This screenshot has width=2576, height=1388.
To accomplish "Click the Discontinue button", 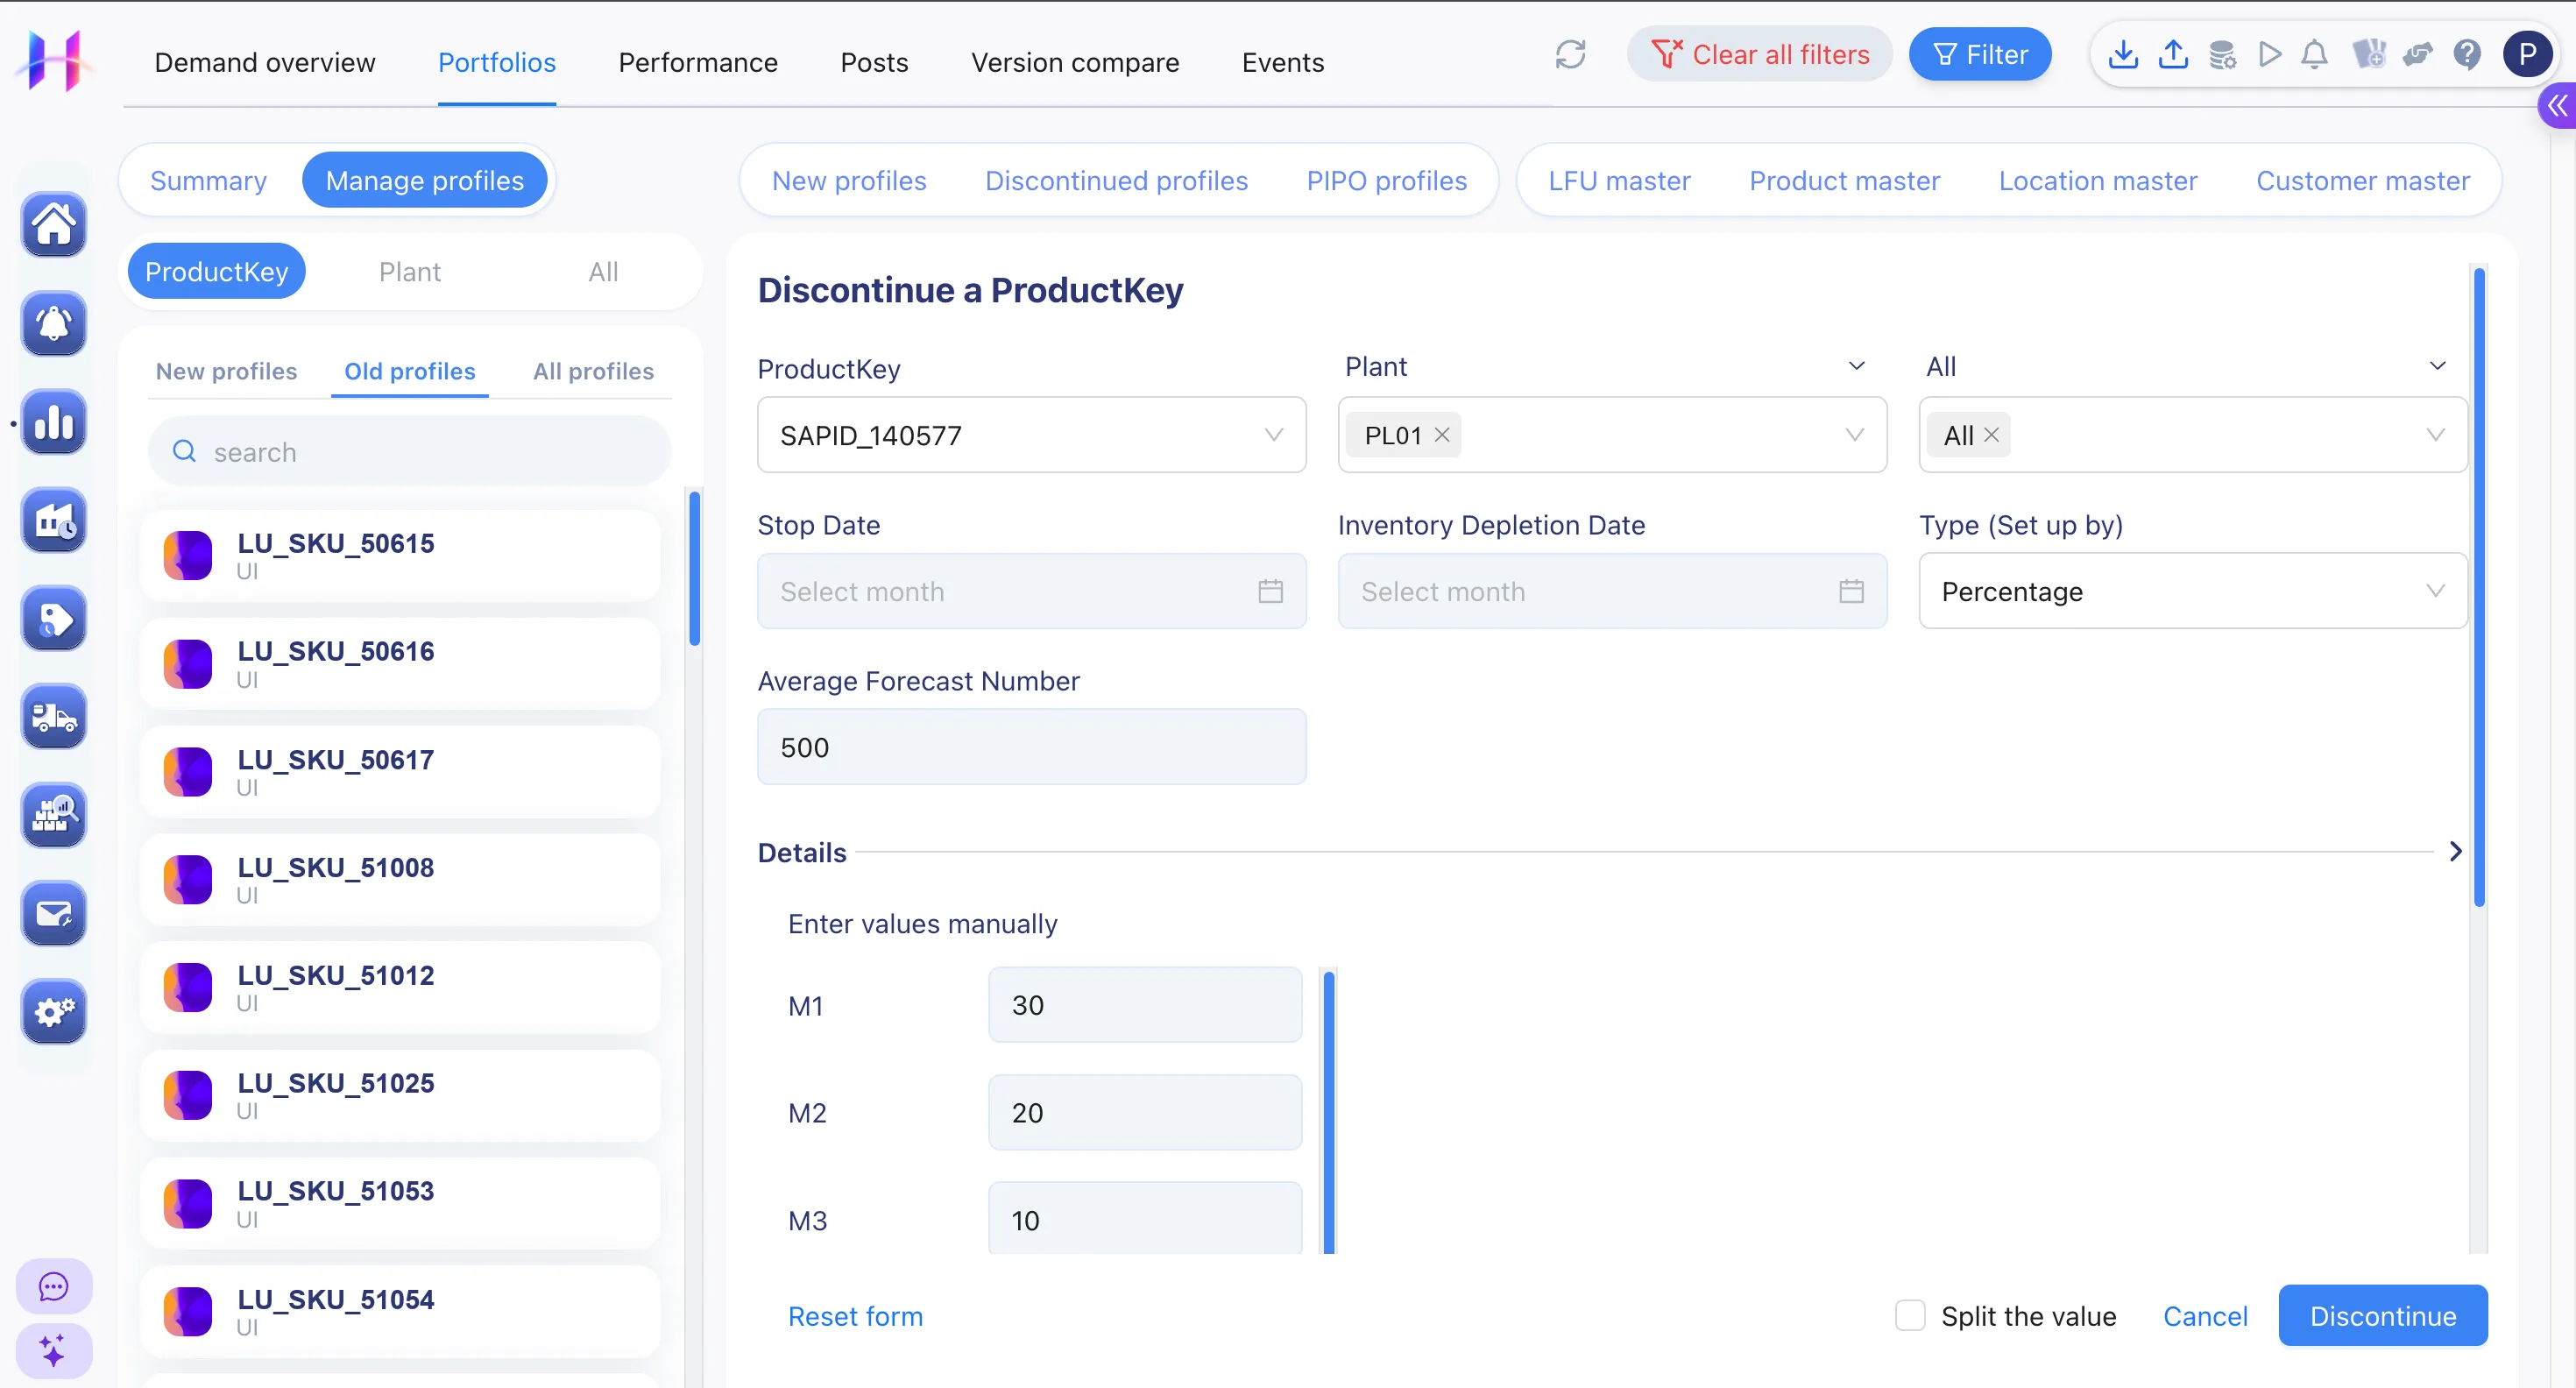I will click(x=2383, y=1315).
